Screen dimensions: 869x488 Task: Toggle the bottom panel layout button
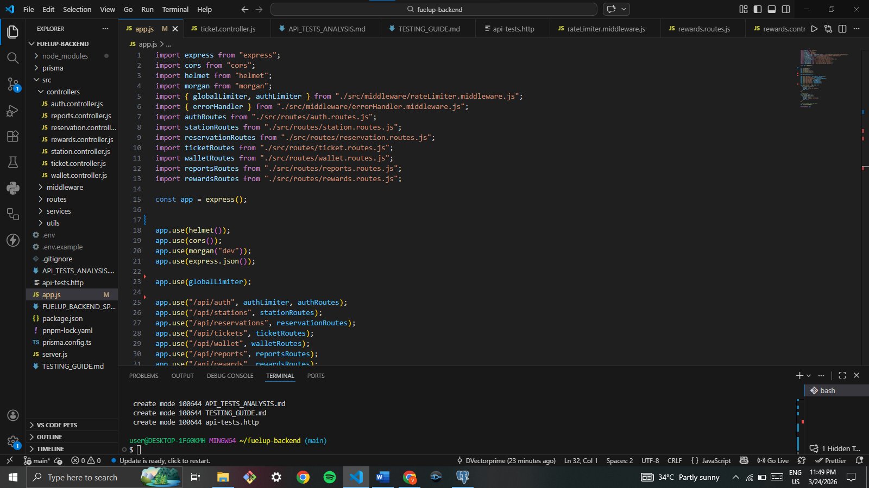tap(772, 9)
